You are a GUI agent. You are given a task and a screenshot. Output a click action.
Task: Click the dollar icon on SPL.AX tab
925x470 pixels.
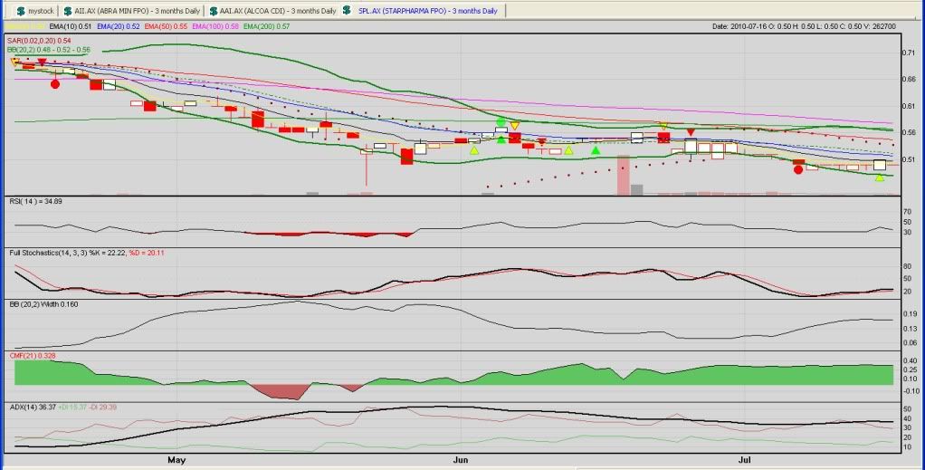click(348, 11)
